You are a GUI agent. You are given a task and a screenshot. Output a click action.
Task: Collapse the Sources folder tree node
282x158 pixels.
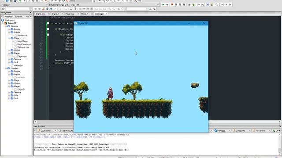[6, 26]
